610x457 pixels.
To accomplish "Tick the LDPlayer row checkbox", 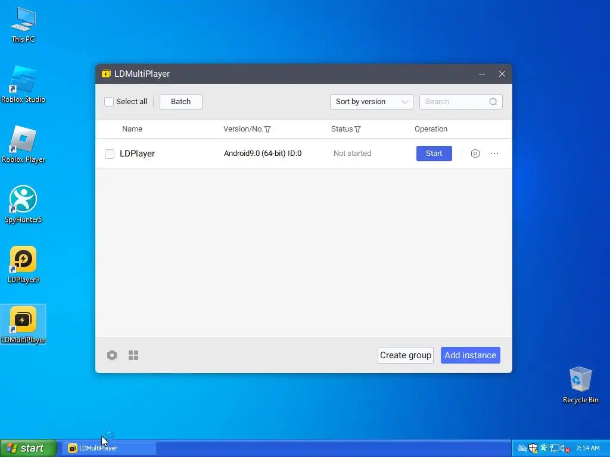I will coord(110,154).
